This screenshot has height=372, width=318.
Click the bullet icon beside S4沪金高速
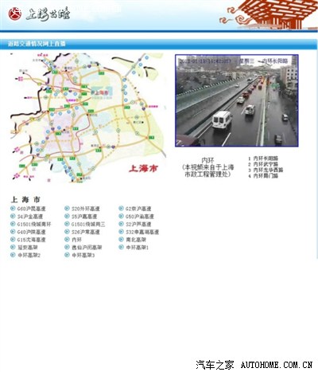[13, 216]
